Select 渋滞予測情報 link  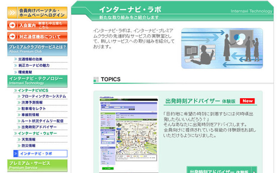click(32, 103)
